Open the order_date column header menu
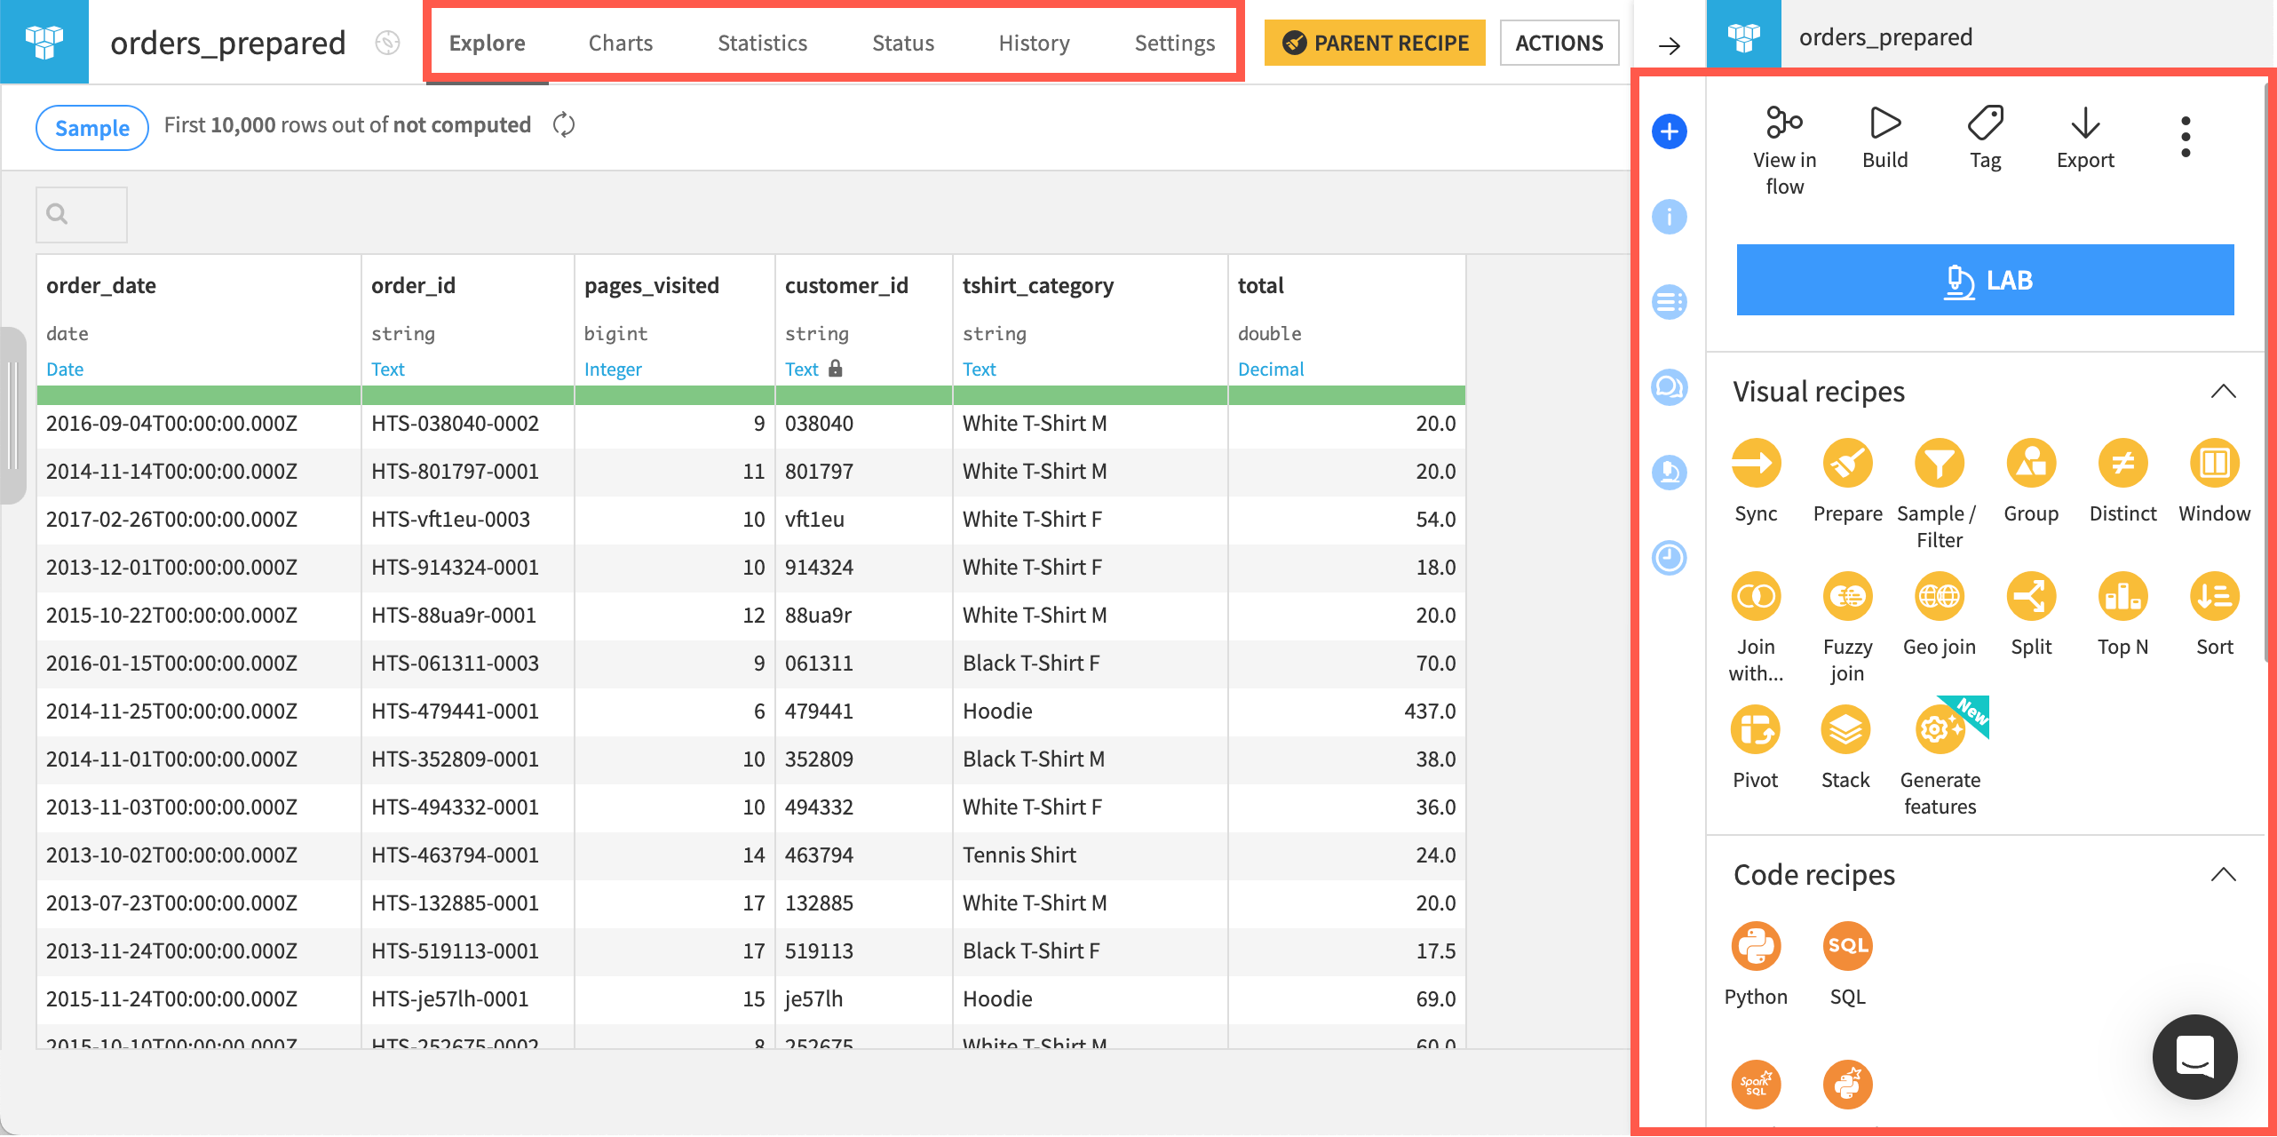The image size is (2277, 1137). click(101, 286)
